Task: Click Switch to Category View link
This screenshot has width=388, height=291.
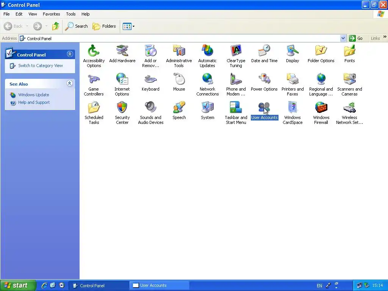Action: [40, 66]
